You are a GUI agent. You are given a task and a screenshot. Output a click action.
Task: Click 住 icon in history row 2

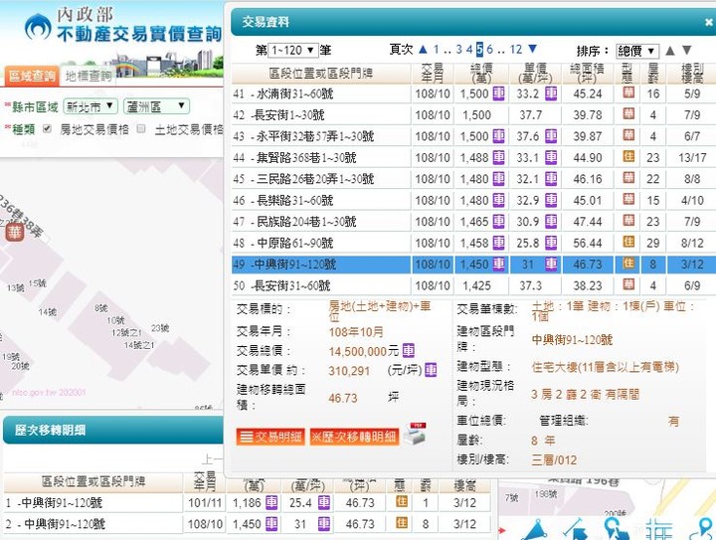[x=402, y=523]
